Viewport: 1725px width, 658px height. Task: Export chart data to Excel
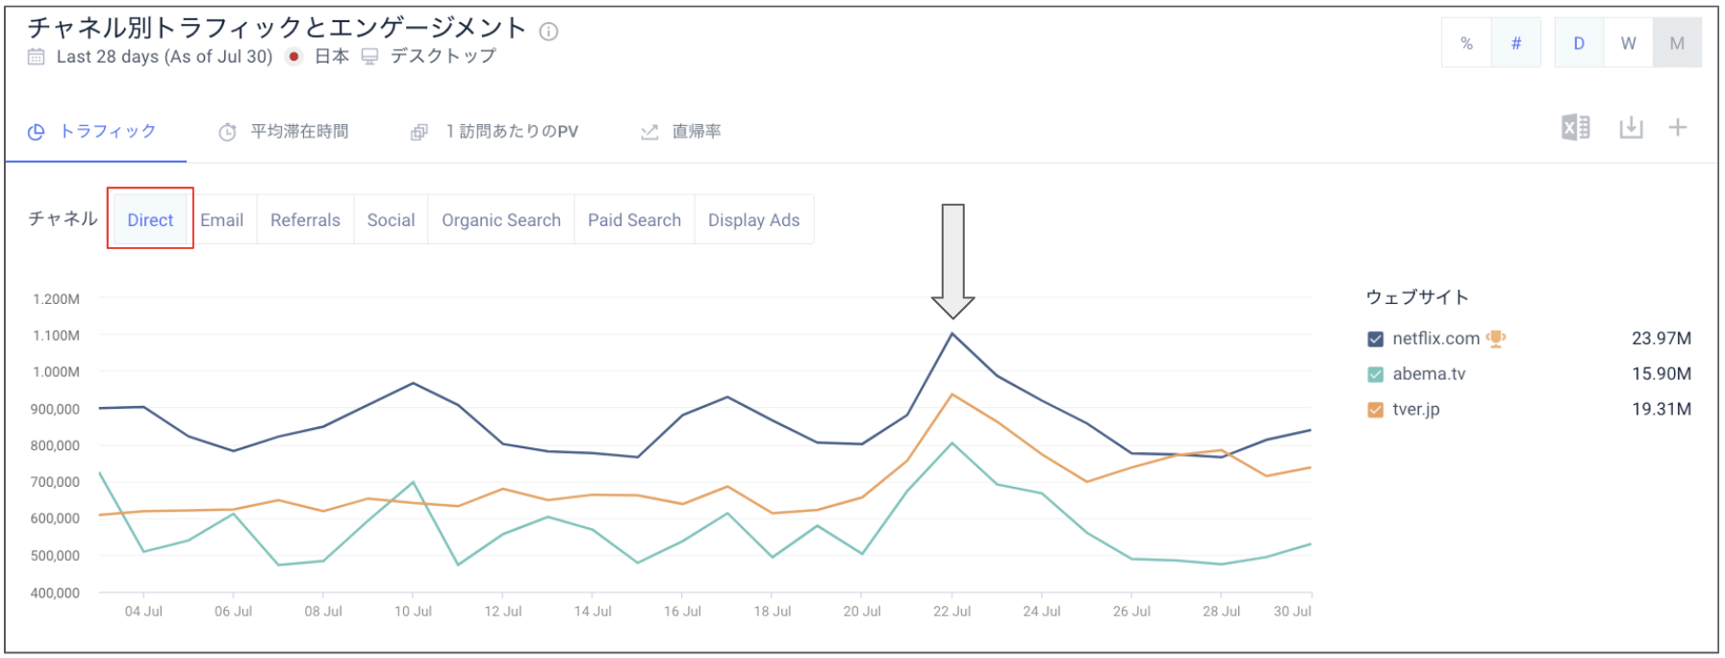coord(1575,128)
